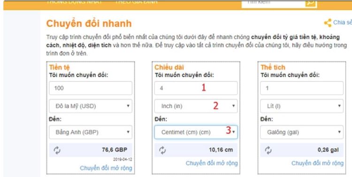
Task: Open the Centimet (cm) target dropdown
Action: click(x=196, y=132)
